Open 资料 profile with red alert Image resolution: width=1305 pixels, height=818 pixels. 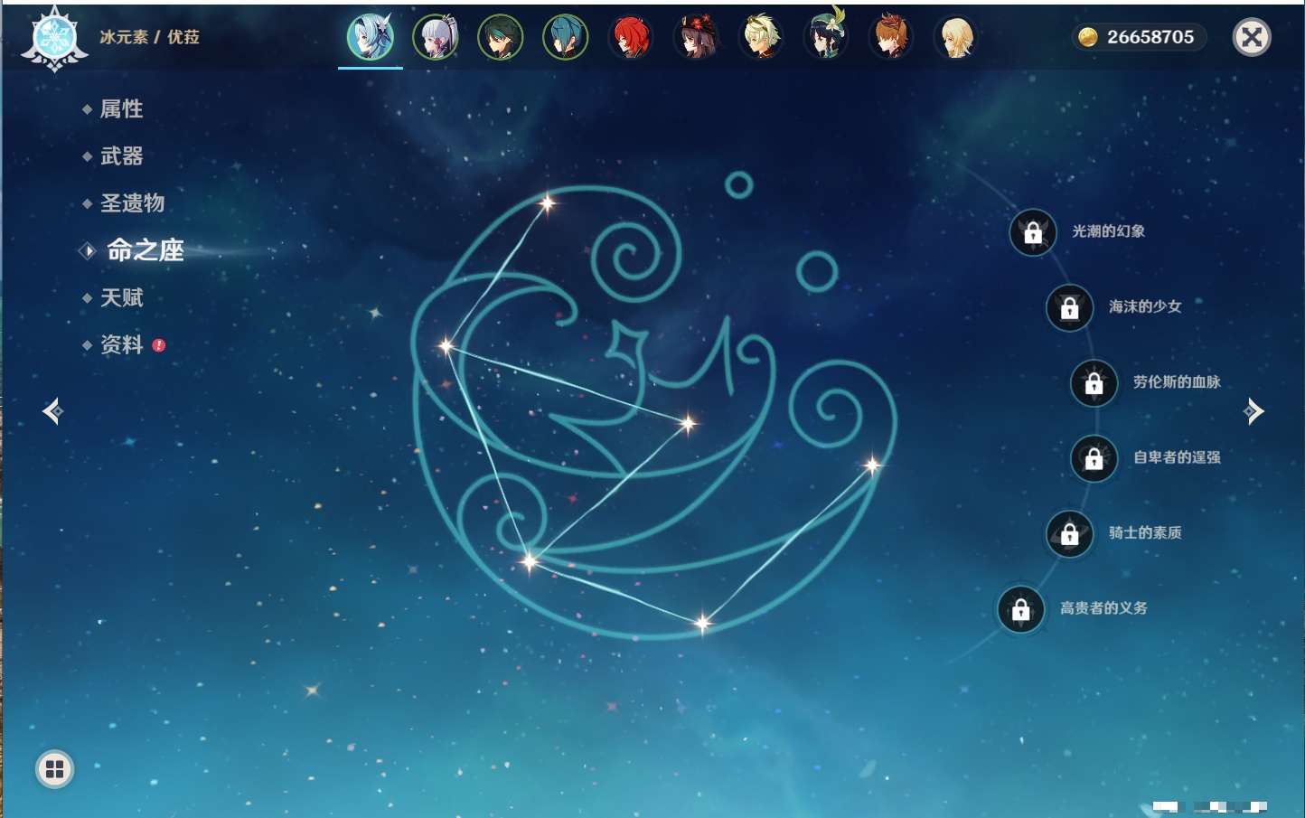coord(121,344)
